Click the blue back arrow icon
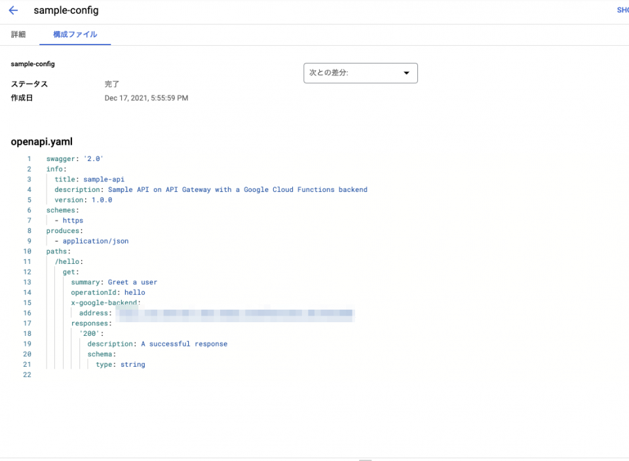Screen dimensions: 629x461 pyautogui.click(x=13, y=10)
